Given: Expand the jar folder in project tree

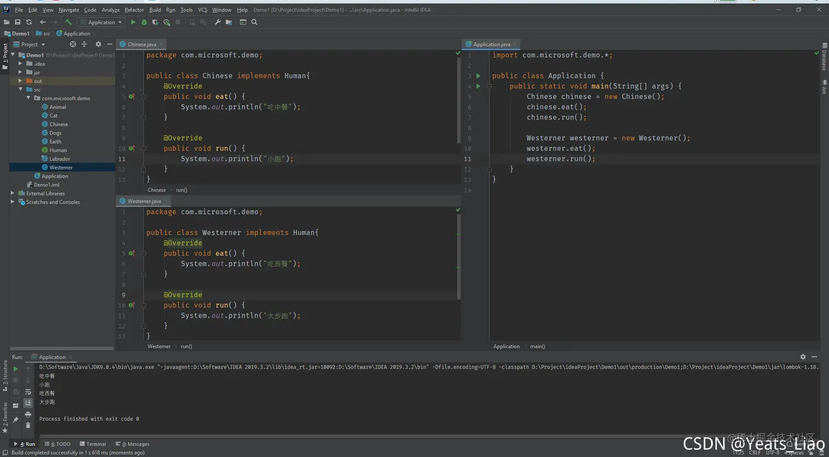Looking at the screenshot, I should click(20, 72).
